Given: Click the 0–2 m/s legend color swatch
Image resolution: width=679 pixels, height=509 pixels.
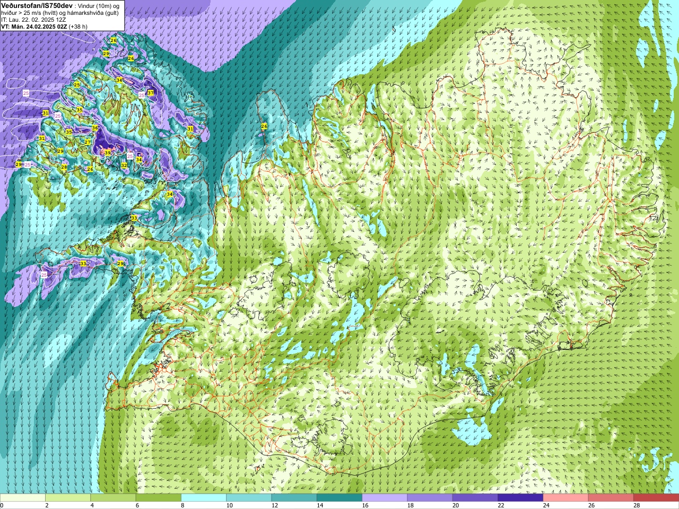Looking at the screenshot, I should [x=23, y=498].
